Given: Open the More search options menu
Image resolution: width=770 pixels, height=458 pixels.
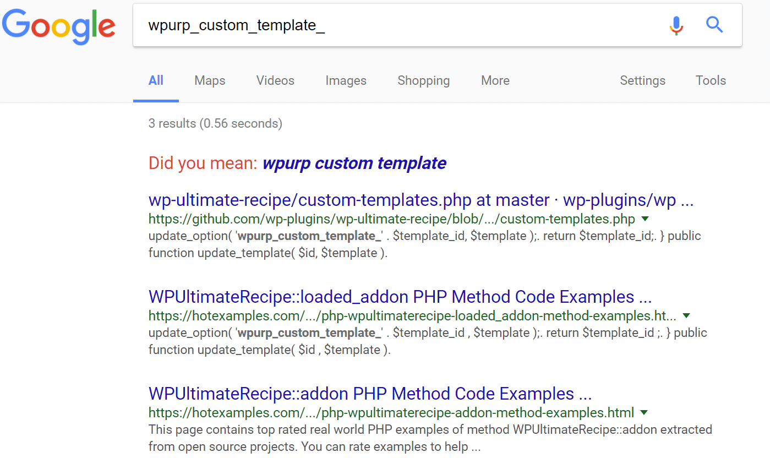Looking at the screenshot, I should point(494,80).
